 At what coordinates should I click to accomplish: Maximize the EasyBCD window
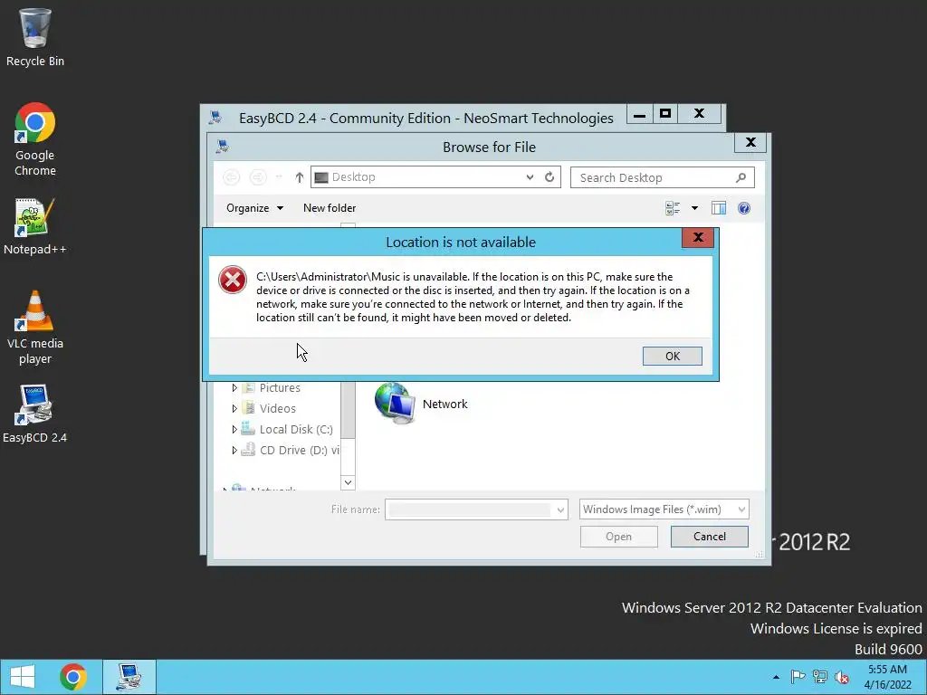(665, 113)
